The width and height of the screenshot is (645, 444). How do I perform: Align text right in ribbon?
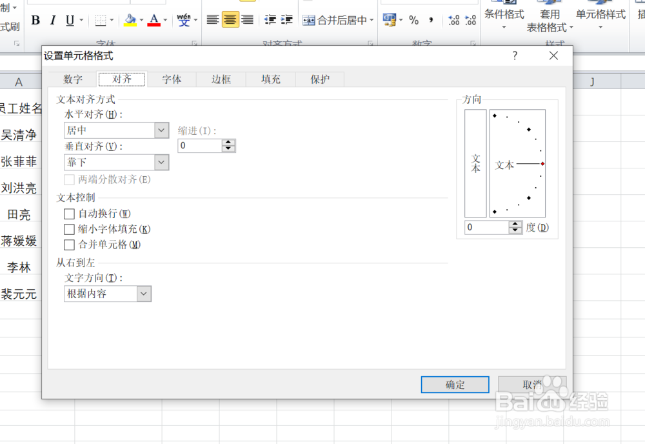(x=247, y=19)
